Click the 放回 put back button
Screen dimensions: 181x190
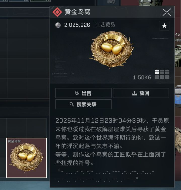(141, 93)
